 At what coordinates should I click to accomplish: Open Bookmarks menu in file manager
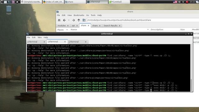click(x=79, y=15)
